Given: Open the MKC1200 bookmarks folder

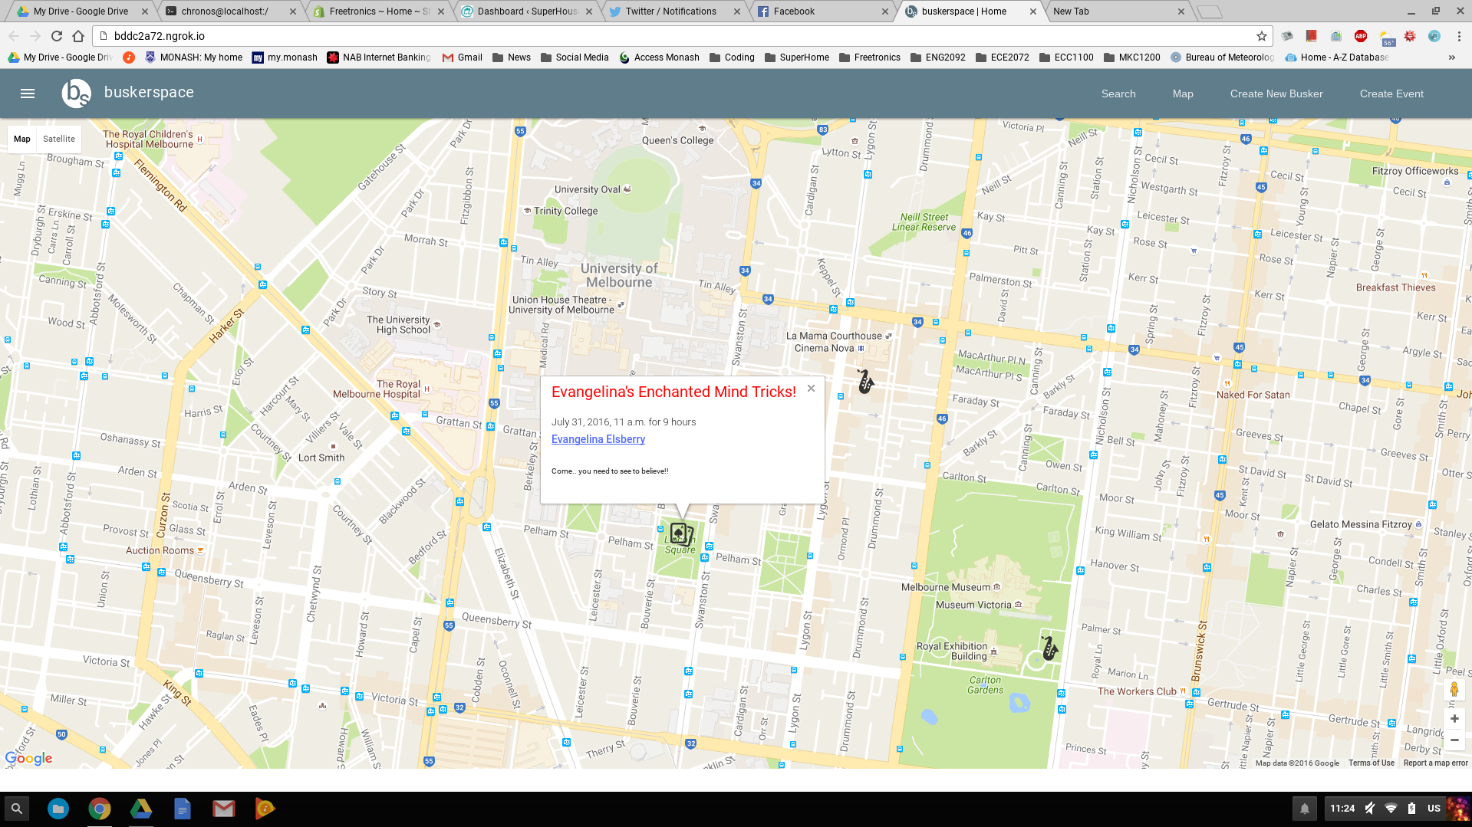Looking at the screenshot, I should [1132, 57].
